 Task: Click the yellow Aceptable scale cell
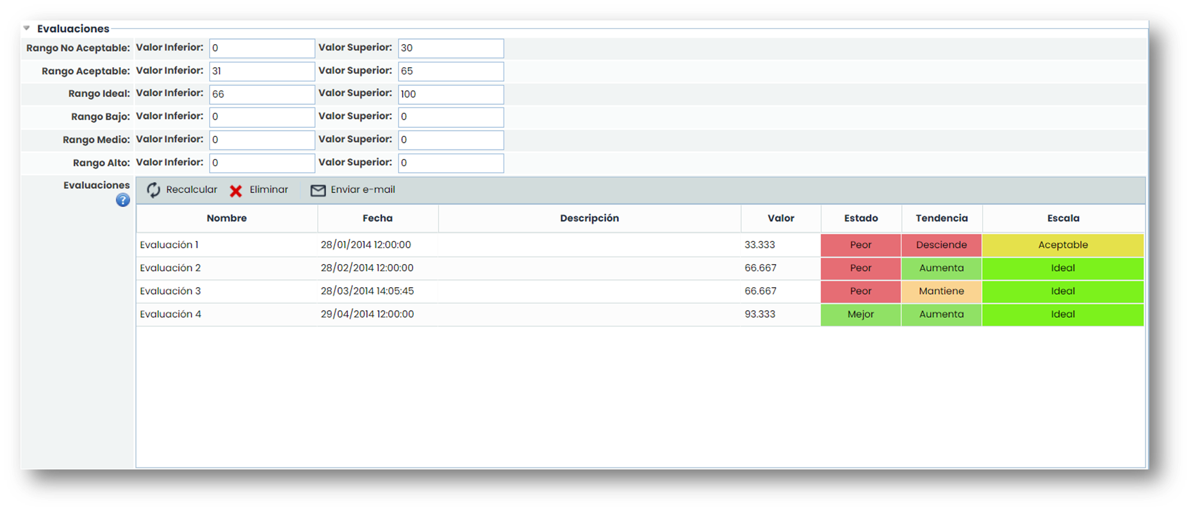click(x=1063, y=245)
